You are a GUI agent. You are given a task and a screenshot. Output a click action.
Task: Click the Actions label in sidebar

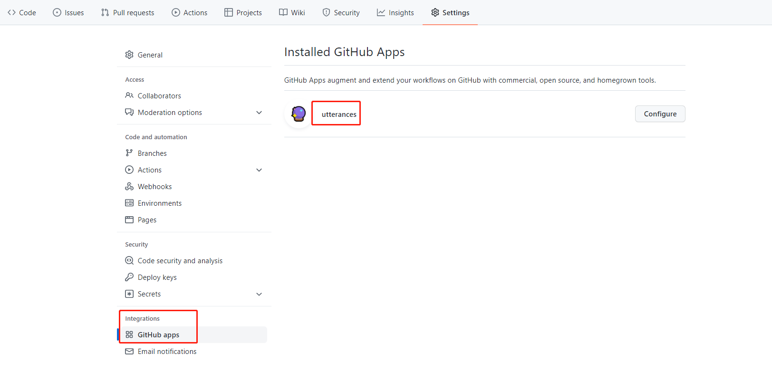(150, 170)
